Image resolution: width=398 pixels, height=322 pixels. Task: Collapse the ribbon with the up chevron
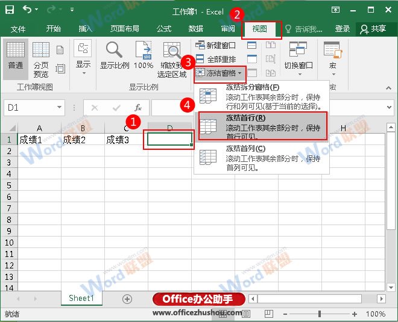click(x=388, y=88)
